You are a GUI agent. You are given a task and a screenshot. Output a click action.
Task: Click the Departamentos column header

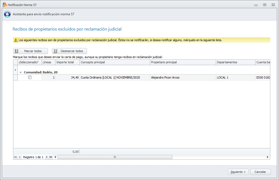(x=235, y=62)
